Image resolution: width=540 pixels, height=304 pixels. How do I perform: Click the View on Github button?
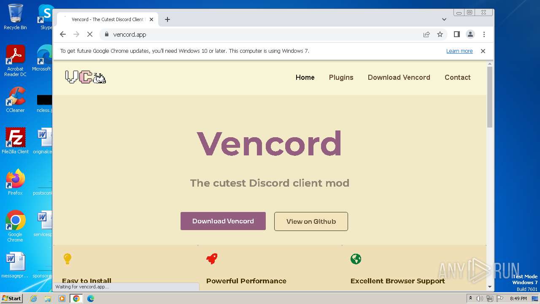311,221
